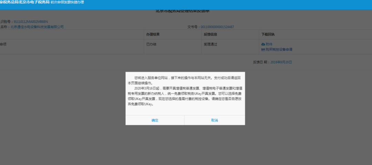This screenshot has height=165, width=372.
Task: Open the 购买税控设备申请 link
Action: pyautogui.click(x=279, y=49)
